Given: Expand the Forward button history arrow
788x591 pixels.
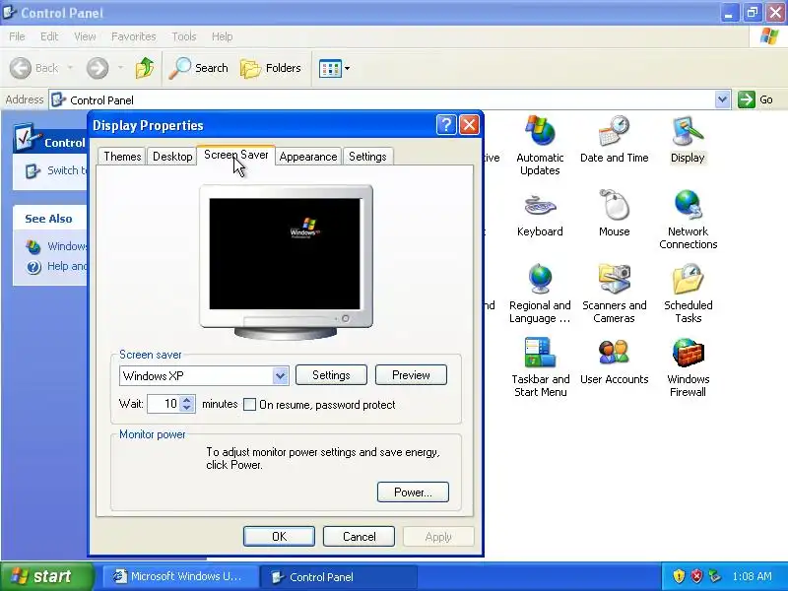Looking at the screenshot, I should (x=120, y=68).
